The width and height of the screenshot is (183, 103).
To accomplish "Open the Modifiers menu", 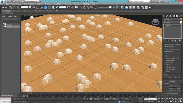I will click(x=39, y=4).
